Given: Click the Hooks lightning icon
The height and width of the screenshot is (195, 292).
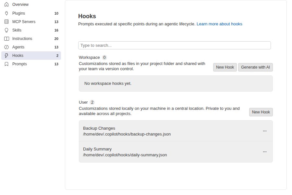Looking at the screenshot, I should 6,56.
